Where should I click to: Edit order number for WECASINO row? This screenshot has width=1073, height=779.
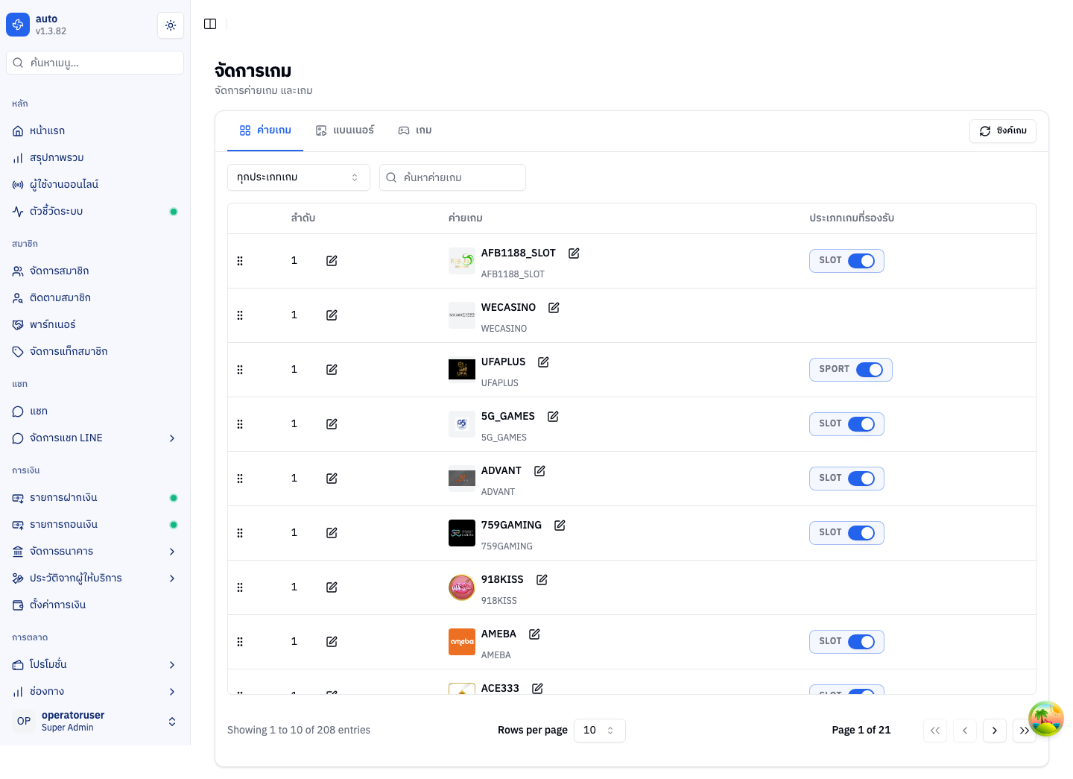tap(332, 315)
